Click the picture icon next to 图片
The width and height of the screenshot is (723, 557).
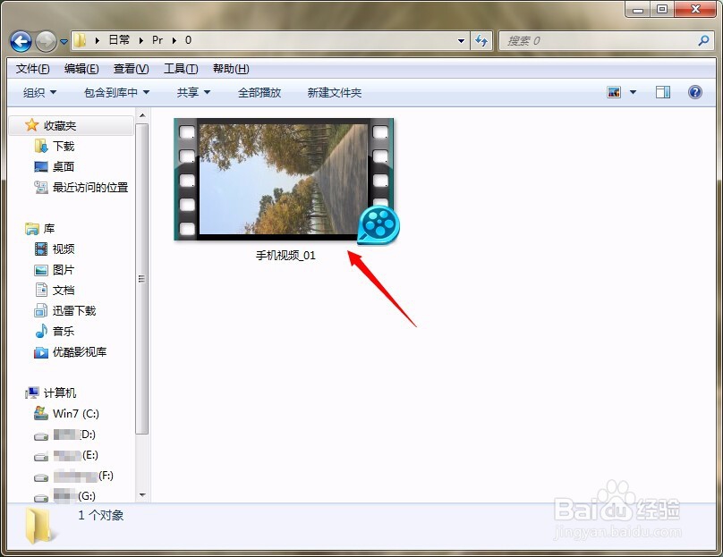point(41,270)
